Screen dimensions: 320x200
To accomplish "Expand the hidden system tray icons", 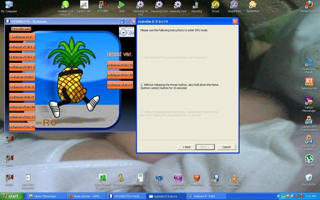I will click(278, 196).
